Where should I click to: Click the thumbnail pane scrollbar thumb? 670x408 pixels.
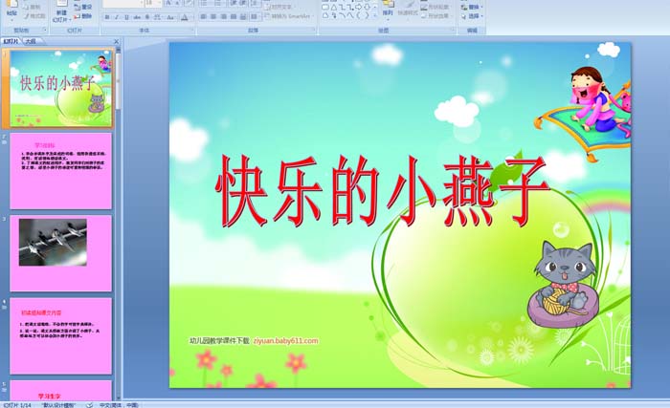pos(119,81)
